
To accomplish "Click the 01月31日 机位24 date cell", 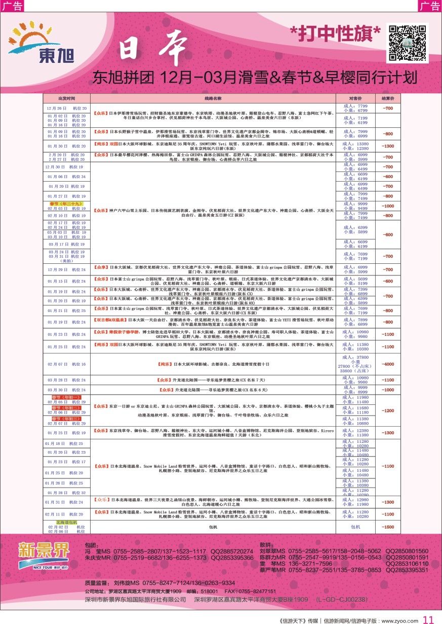I will coord(66,502).
